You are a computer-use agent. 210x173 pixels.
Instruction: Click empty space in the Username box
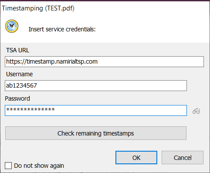112,85
